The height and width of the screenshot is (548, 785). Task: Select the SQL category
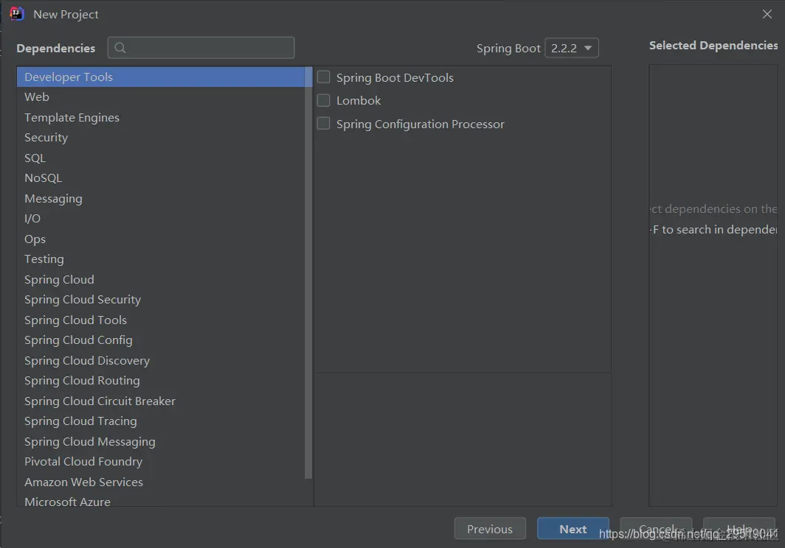coord(161,158)
